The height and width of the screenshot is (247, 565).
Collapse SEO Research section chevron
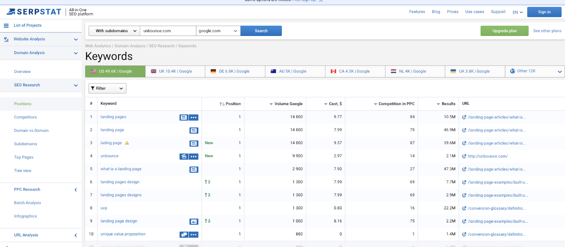coord(76,85)
